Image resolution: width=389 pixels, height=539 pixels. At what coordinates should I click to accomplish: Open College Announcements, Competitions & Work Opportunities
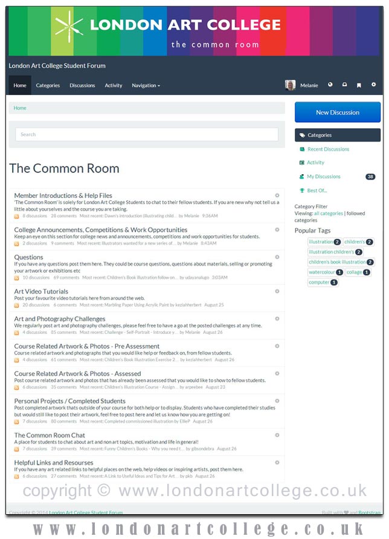[x=101, y=230]
